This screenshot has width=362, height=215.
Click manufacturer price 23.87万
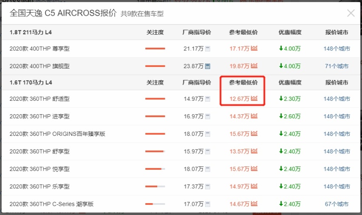pyautogui.click(x=193, y=66)
